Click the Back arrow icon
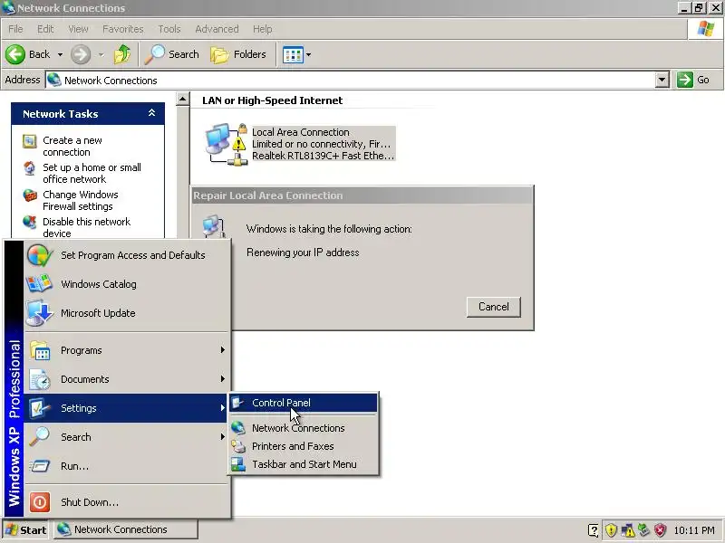Screen dimensions: 725x543 point(15,54)
